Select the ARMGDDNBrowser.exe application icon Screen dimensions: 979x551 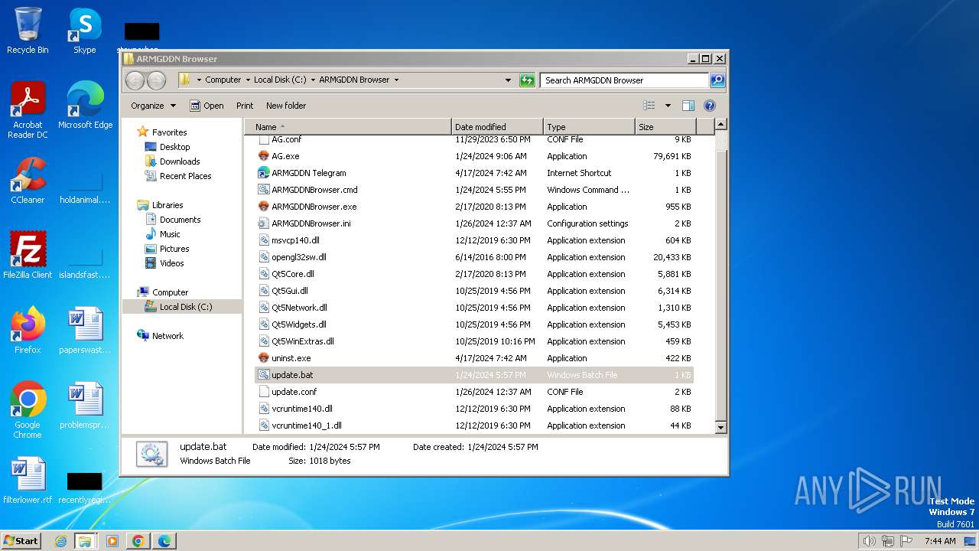[x=264, y=207]
